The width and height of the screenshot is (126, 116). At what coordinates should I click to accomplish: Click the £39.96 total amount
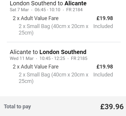(x=112, y=107)
